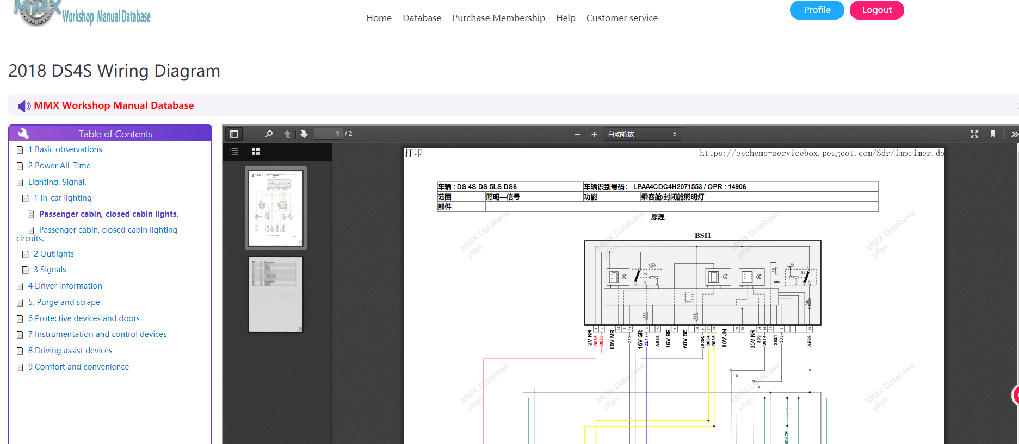
Task: Open 8 Driving assist devices section
Action: tap(70, 351)
